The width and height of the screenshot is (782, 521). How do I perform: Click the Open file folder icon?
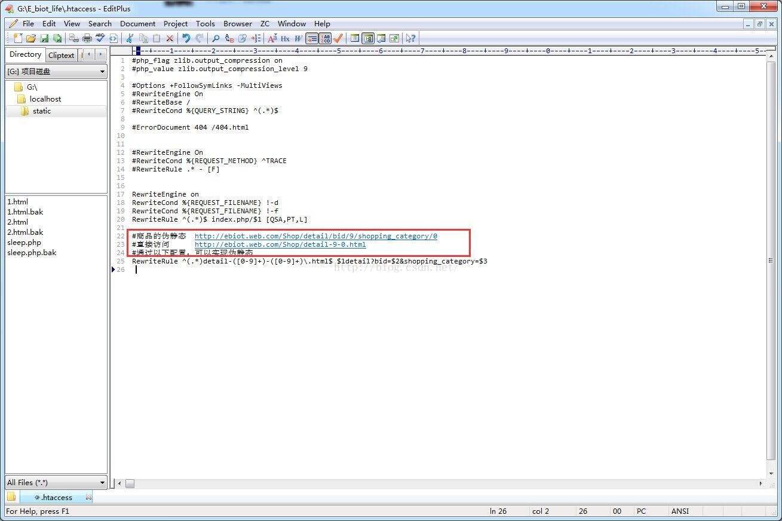pyautogui.click(x=30, y=38)
